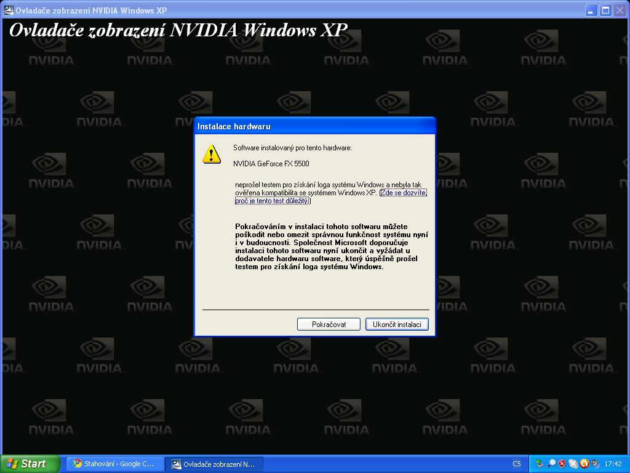Viewport: 630px width, 473px height.
Task: Open the Windows Start menu
Action: pos(30,464)
